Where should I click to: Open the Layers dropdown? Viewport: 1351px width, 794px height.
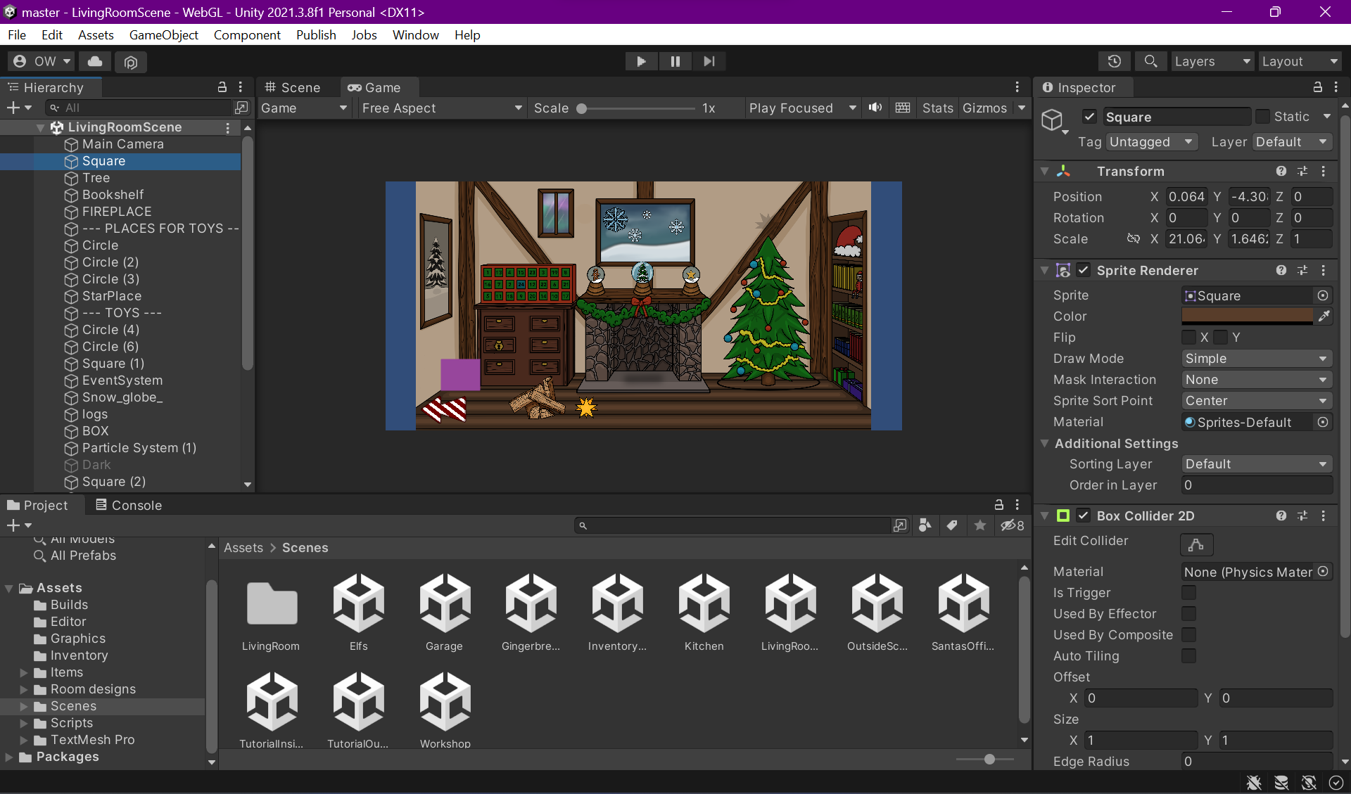click(x=1212, y=61)
